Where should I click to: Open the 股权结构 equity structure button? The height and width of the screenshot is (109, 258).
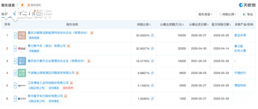(34, 5)
